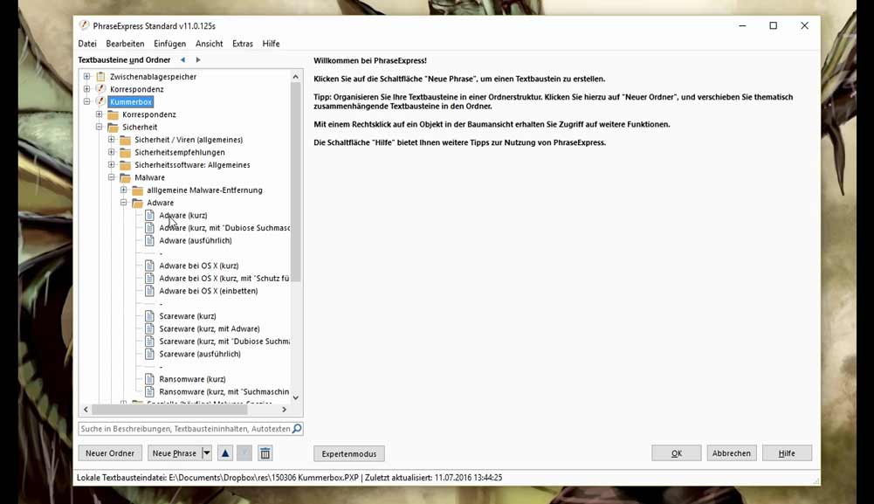Open the Ansicht menu
This screenshot has height=504, width=874.
point(209,44)
